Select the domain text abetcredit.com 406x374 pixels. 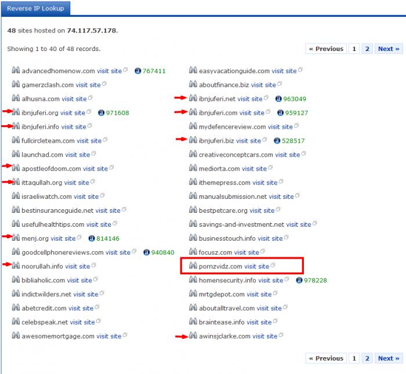pos(44,308)
